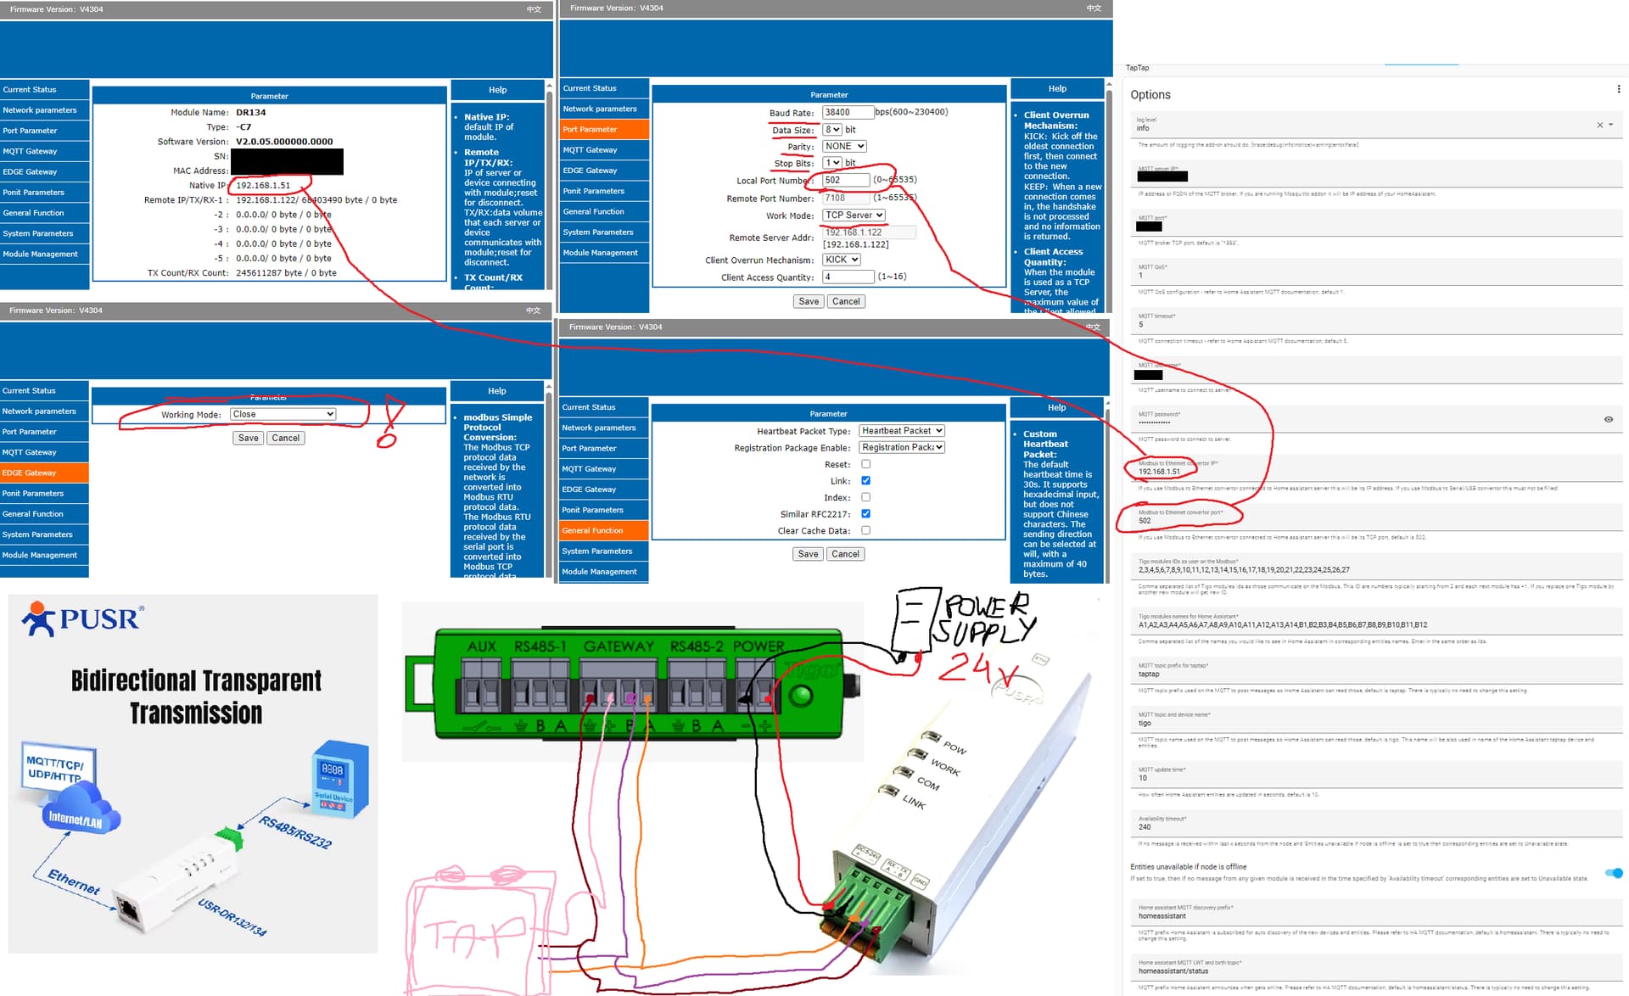Open the Options three-dot overflow menu
The width and height of the screenshot is (1629, 996).
[1618, 89]
